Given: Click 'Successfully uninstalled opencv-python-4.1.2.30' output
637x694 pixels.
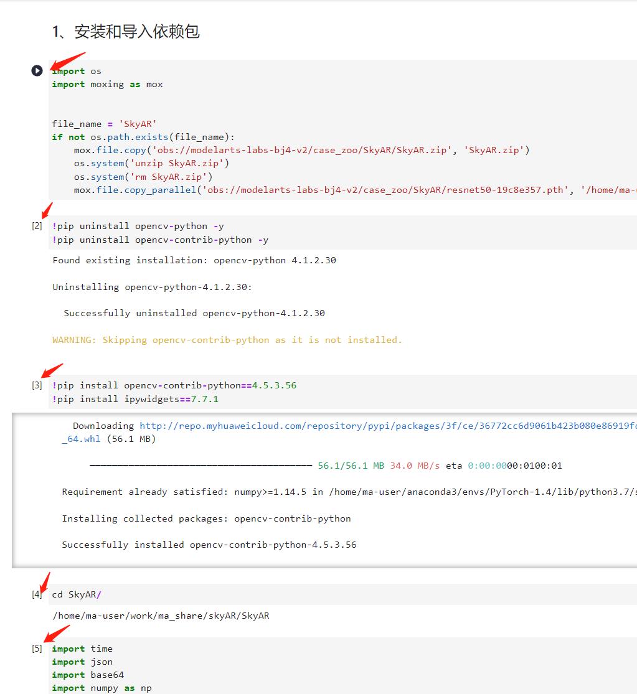Looking at the screenshot, I should pyautogui.click(x=194, y=313).
